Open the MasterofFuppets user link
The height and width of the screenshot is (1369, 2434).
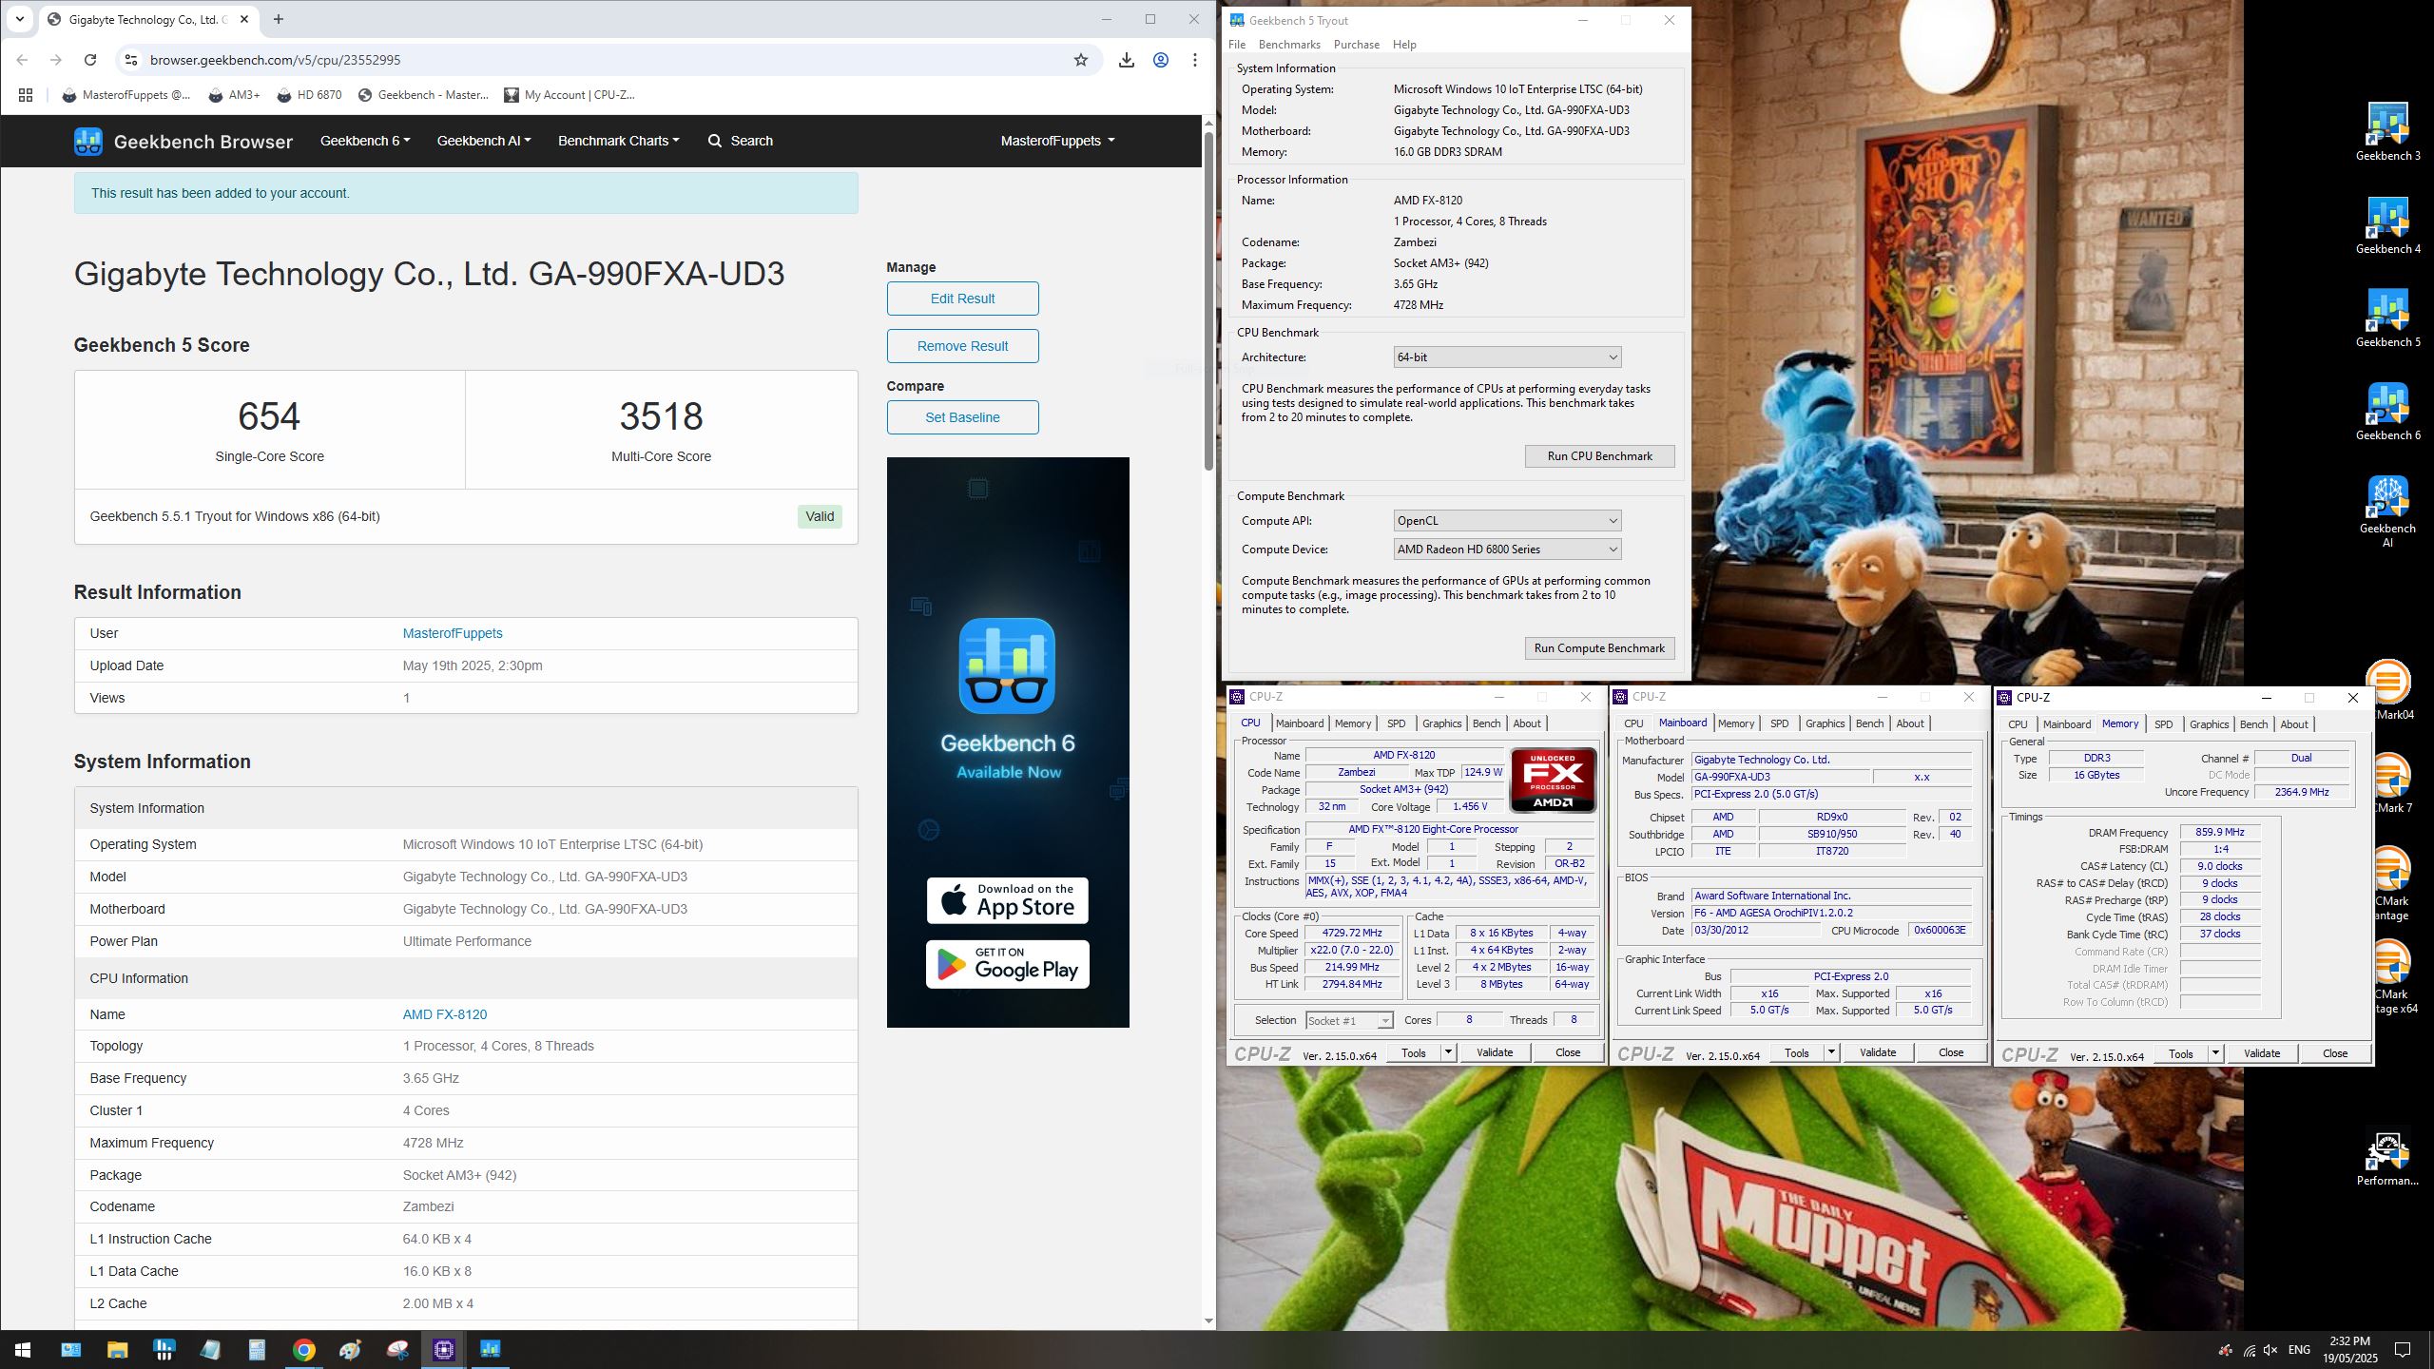(x=453, y=633)
